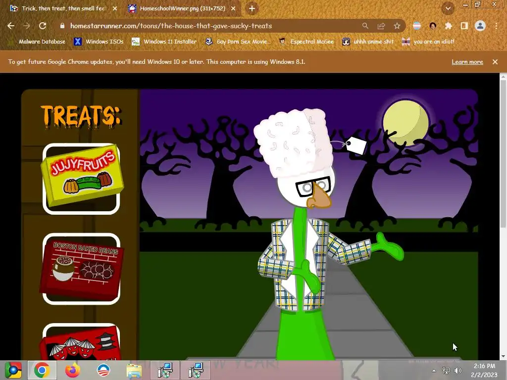Open the zoom magnifier in address bar

[365, 26]
